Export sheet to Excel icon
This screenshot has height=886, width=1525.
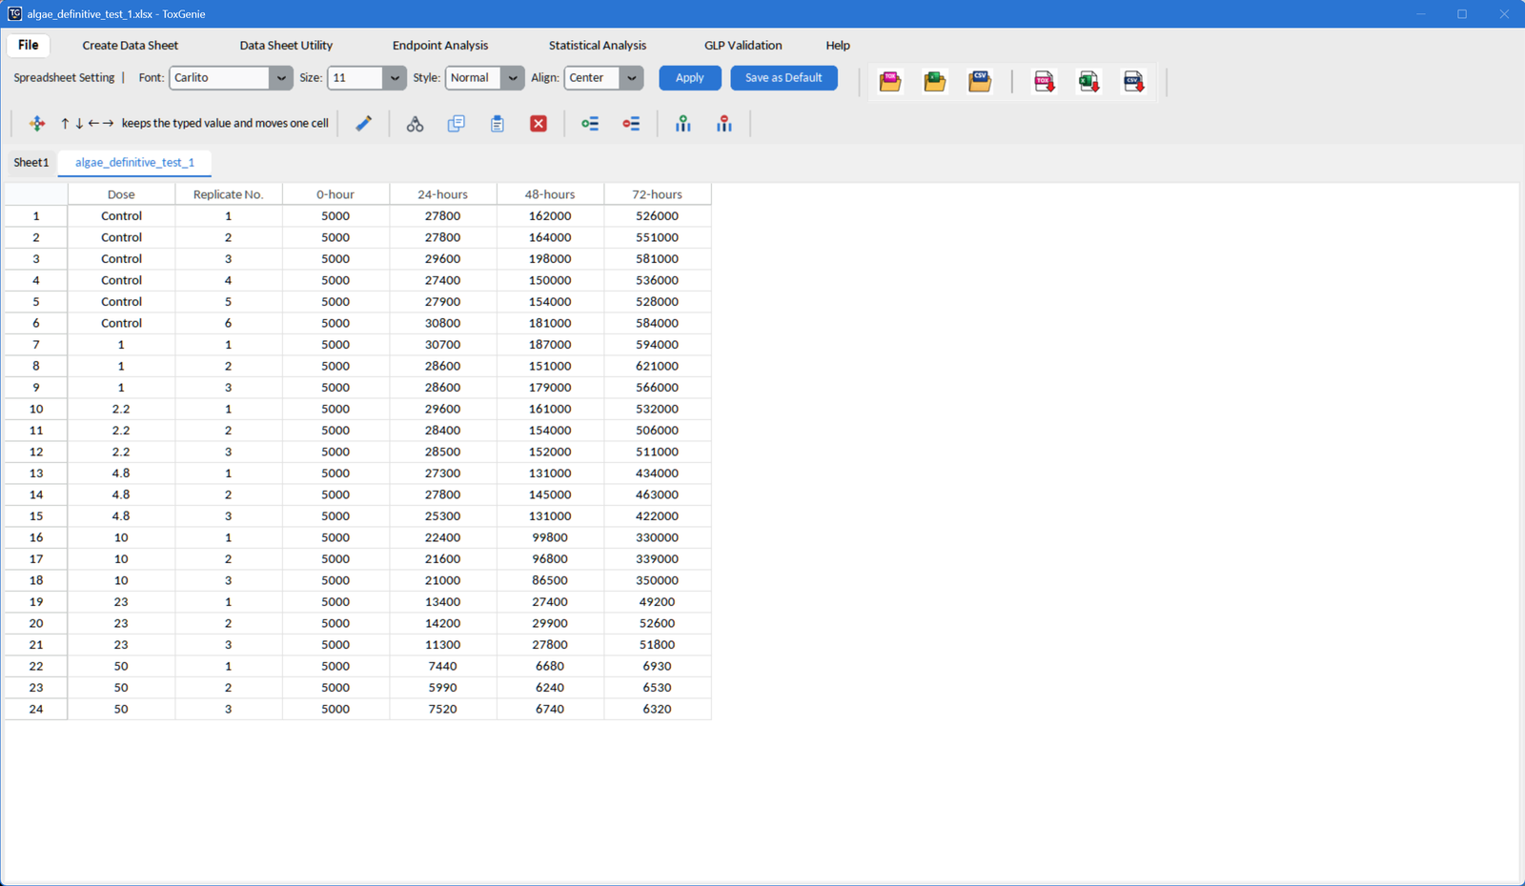click(x=1089, y=82)
